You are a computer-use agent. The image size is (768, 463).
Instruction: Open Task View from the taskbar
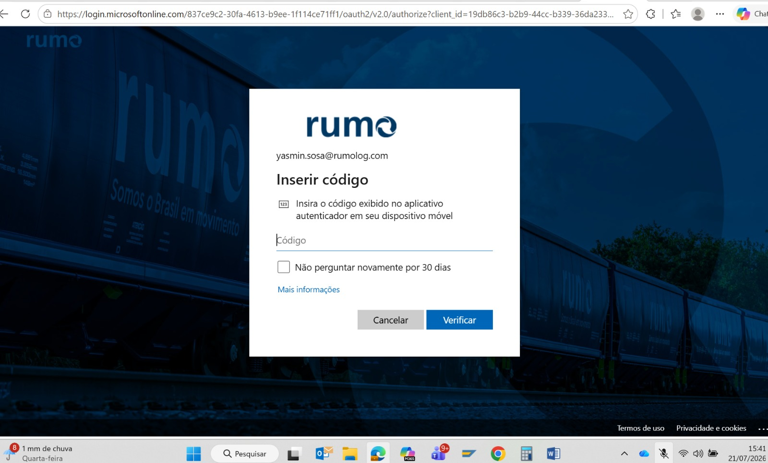[294, 453]
